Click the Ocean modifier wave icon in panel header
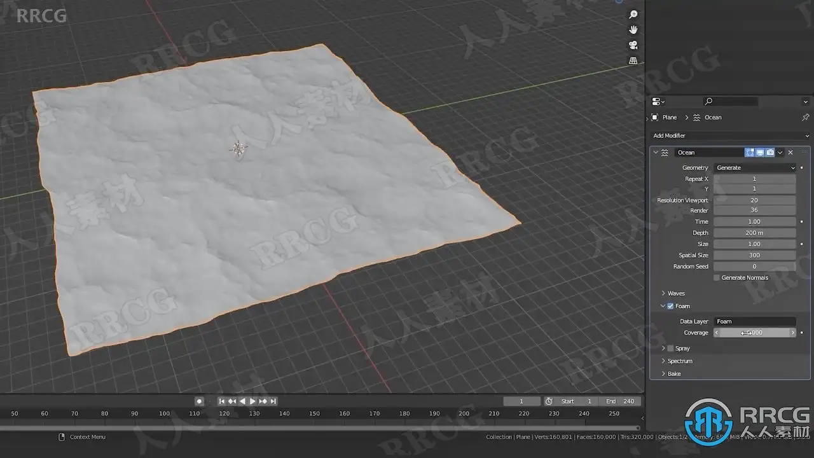Viewport: 814px width, 458px height. 665,153
